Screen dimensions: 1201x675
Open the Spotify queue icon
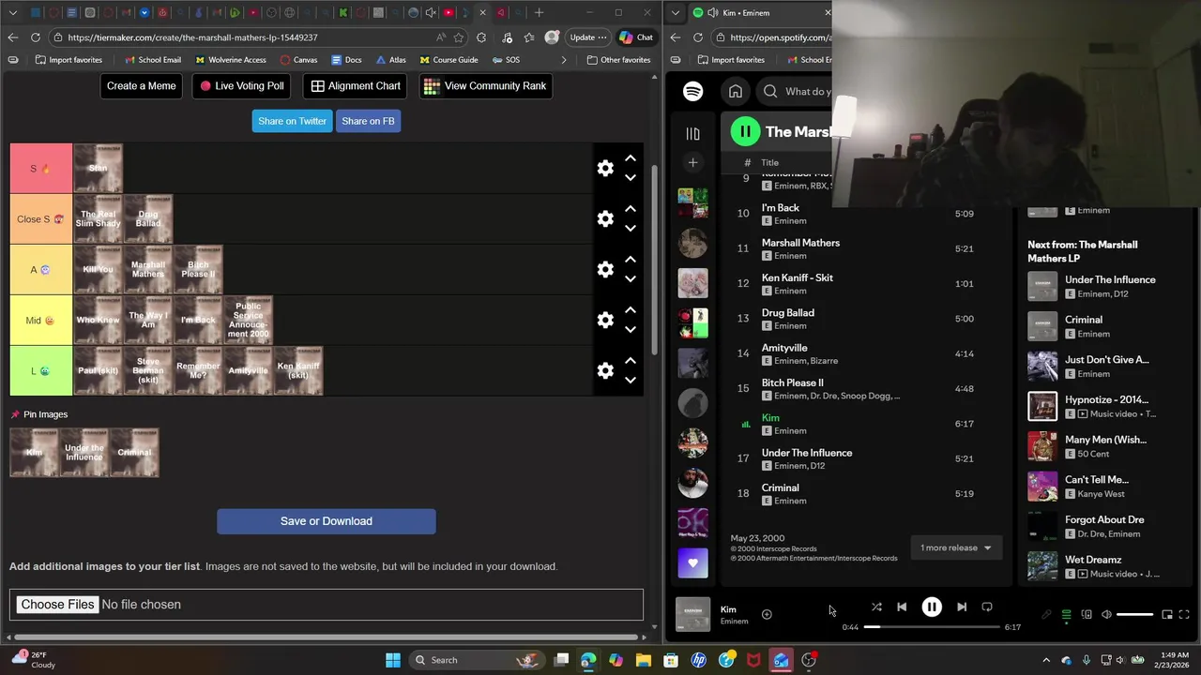click(1067, 615)
